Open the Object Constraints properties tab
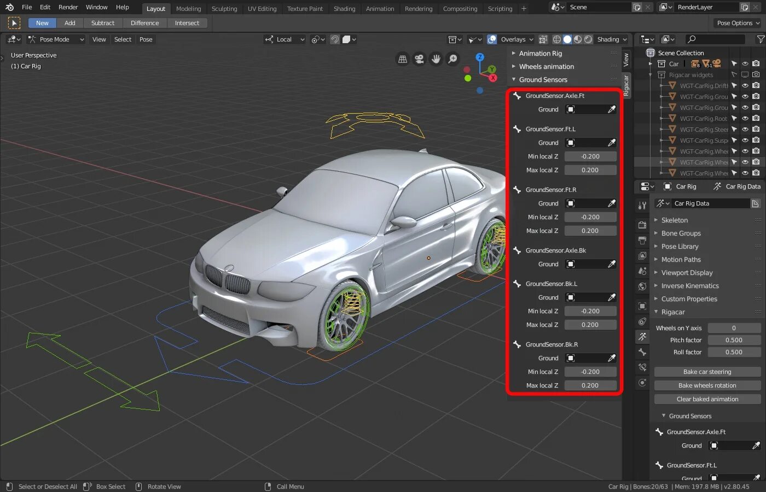 click(x=642, y=321)
